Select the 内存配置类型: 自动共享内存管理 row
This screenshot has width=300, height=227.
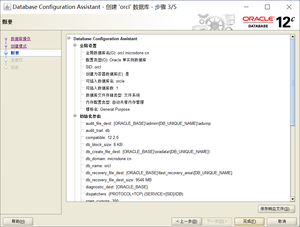click(x=115, y=102)
